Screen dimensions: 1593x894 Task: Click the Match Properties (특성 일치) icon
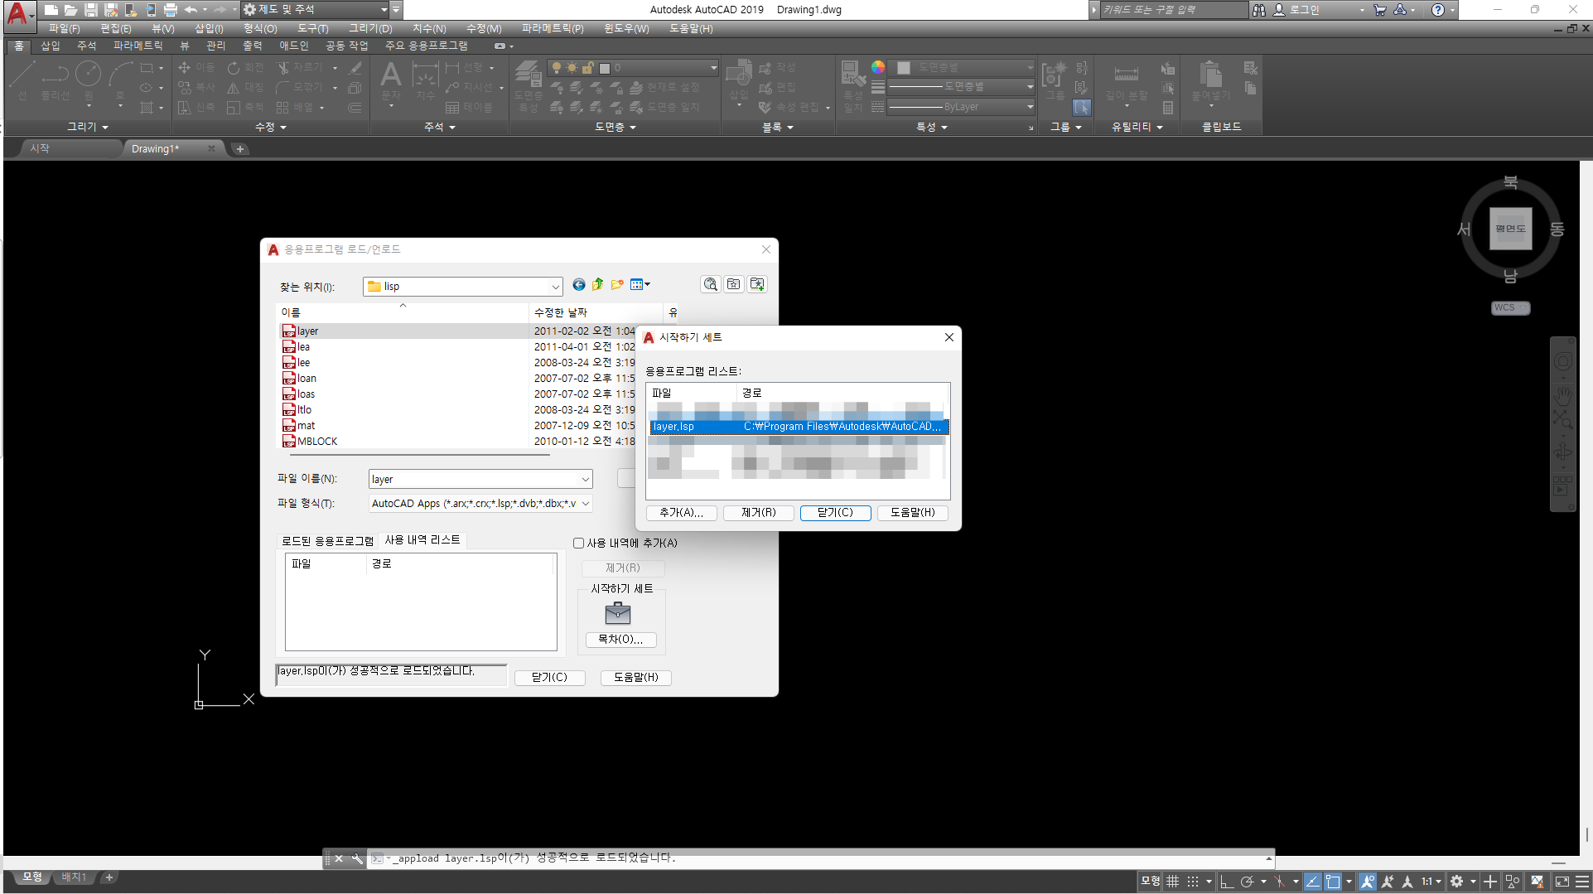point(853,85)
